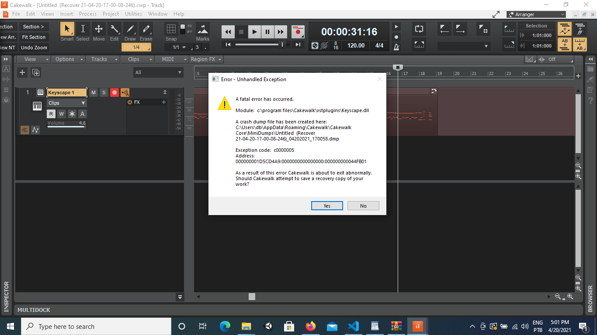Start playback with Play button
This screenshot has width=597, height=335.
pyautogui.click(x=254, y=31)
